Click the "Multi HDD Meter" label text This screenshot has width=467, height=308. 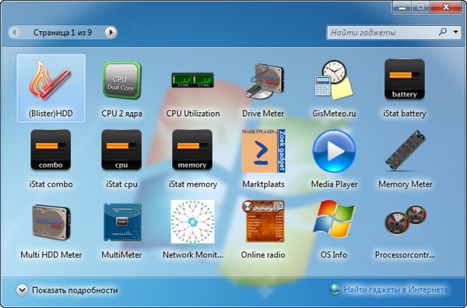(x=51, y=255)
